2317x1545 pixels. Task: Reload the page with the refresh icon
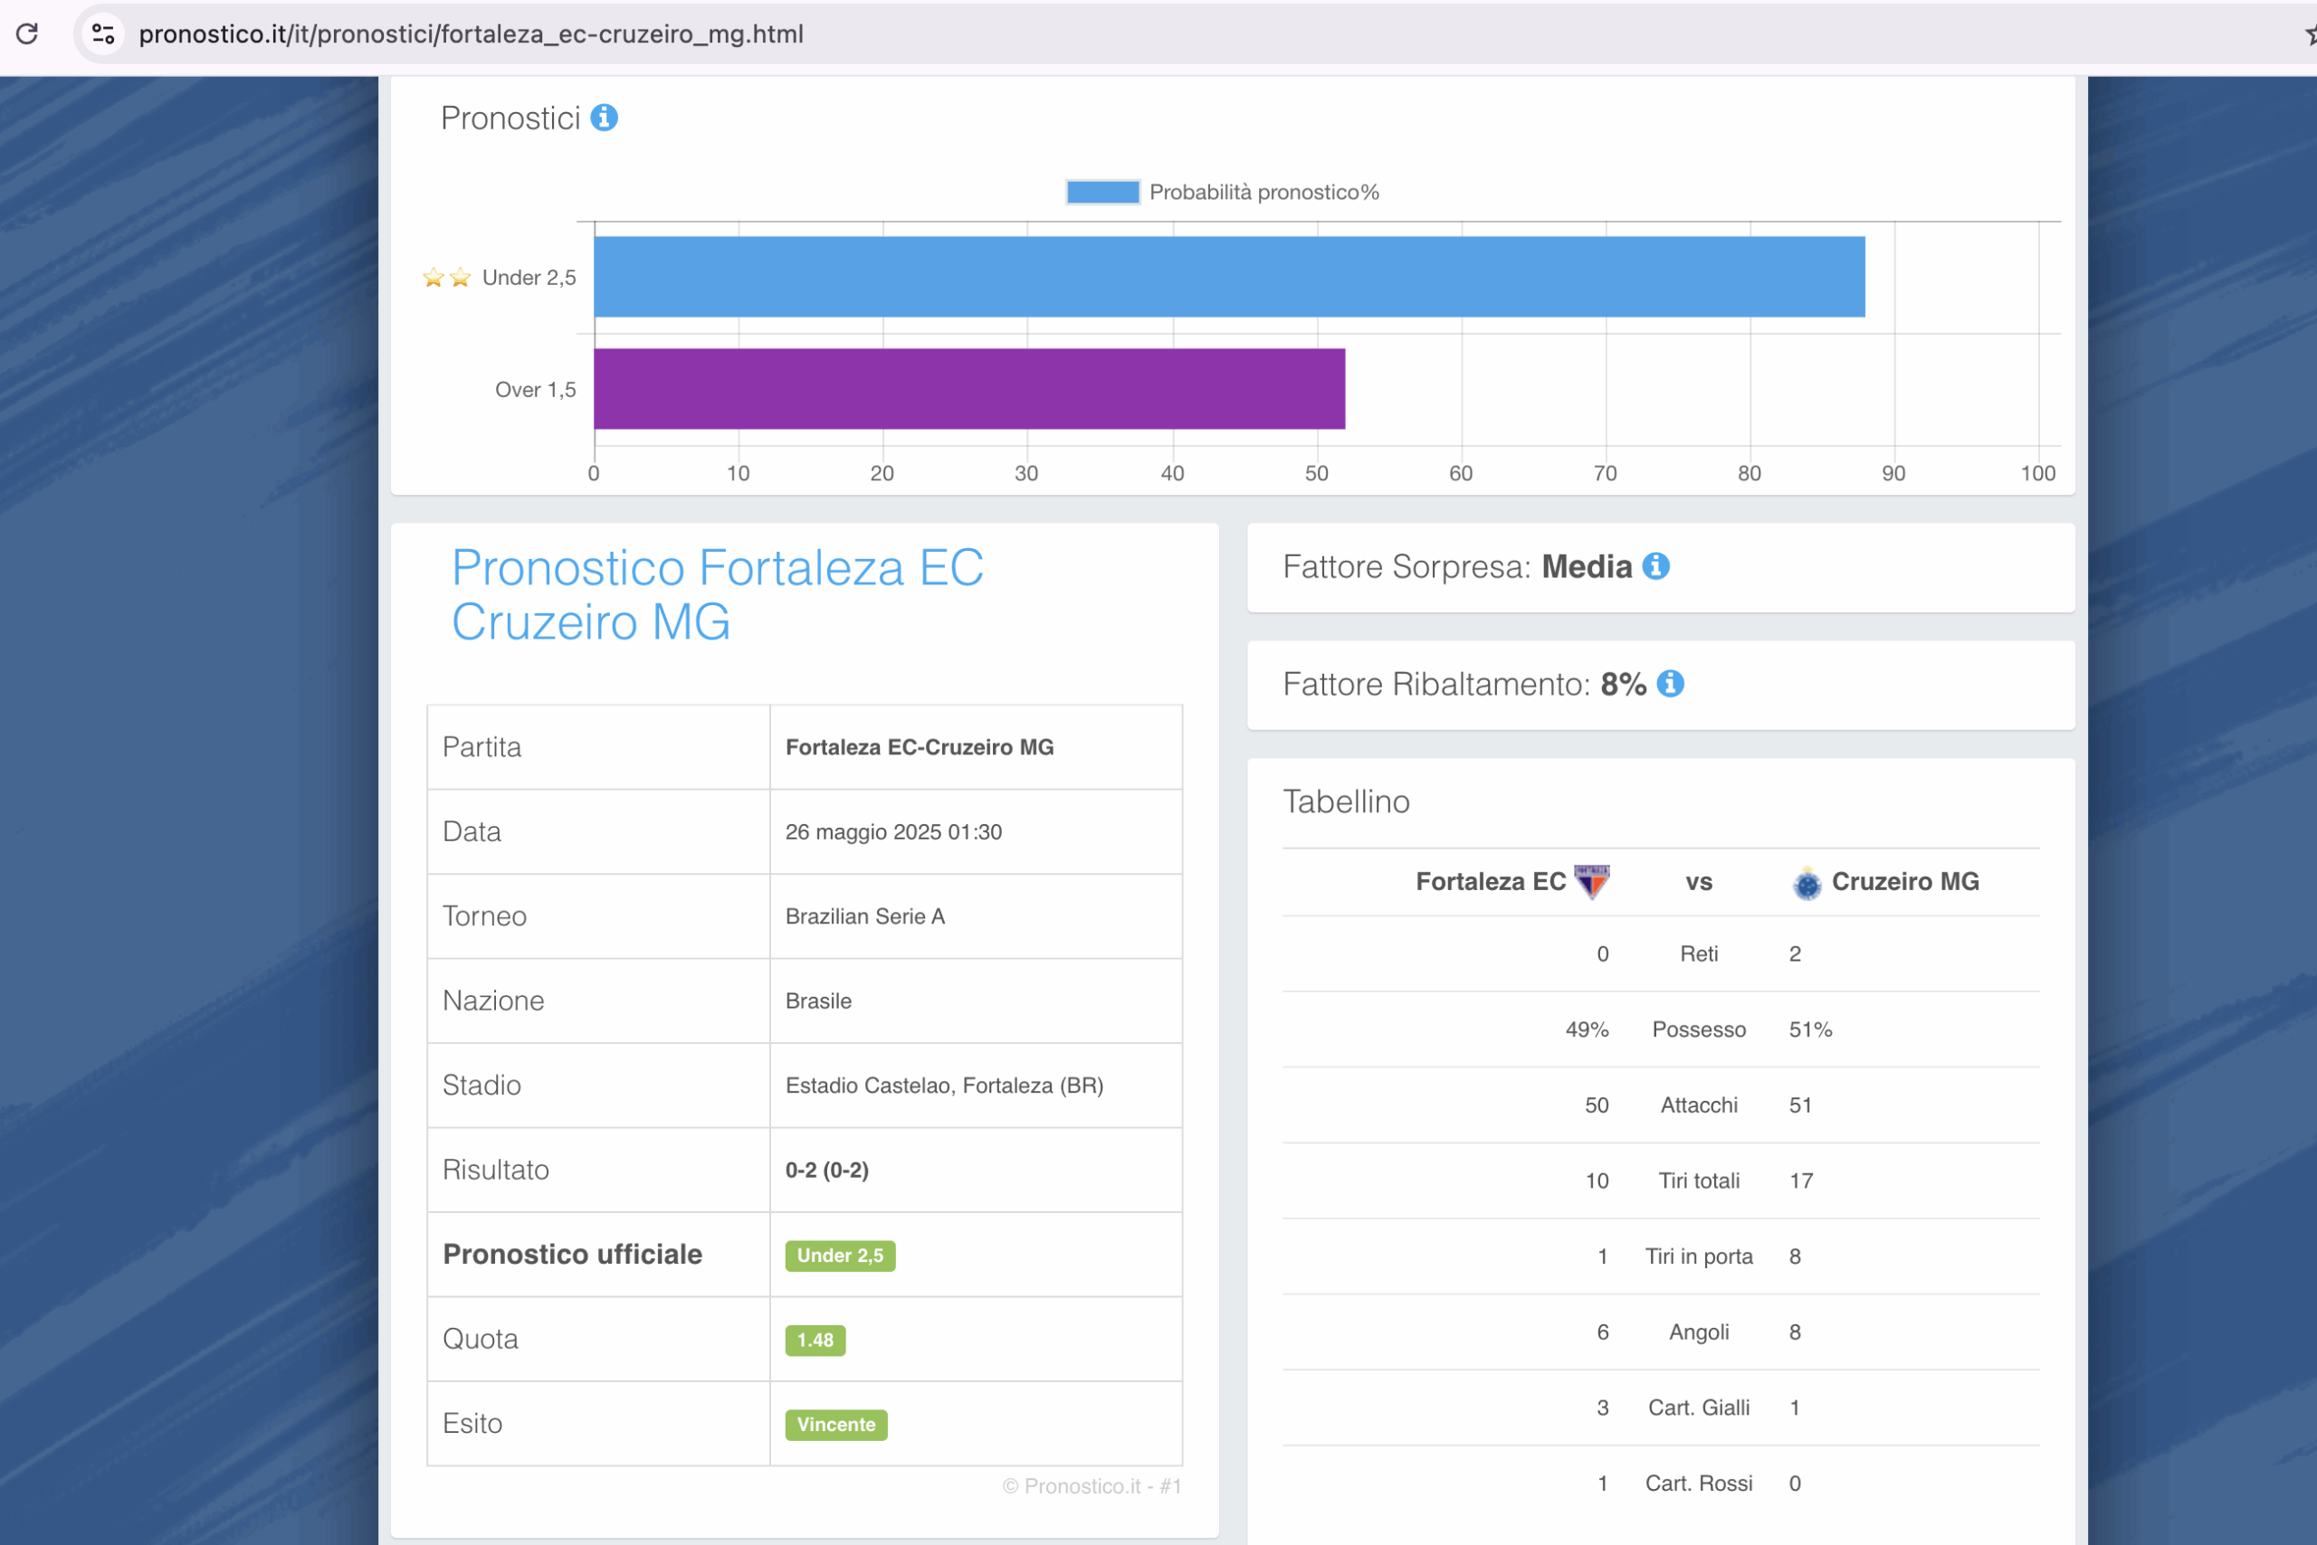[x=28, y=33]
